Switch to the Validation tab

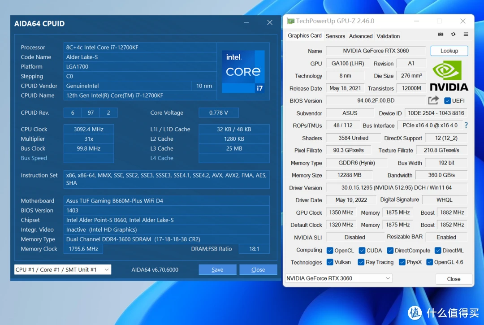coord(388,36)
